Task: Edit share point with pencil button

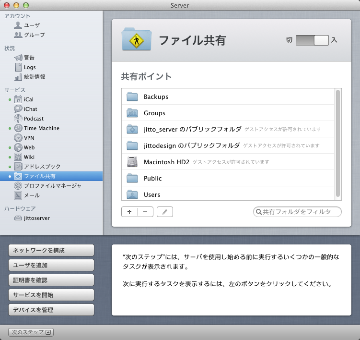Action: pos(165,212)
